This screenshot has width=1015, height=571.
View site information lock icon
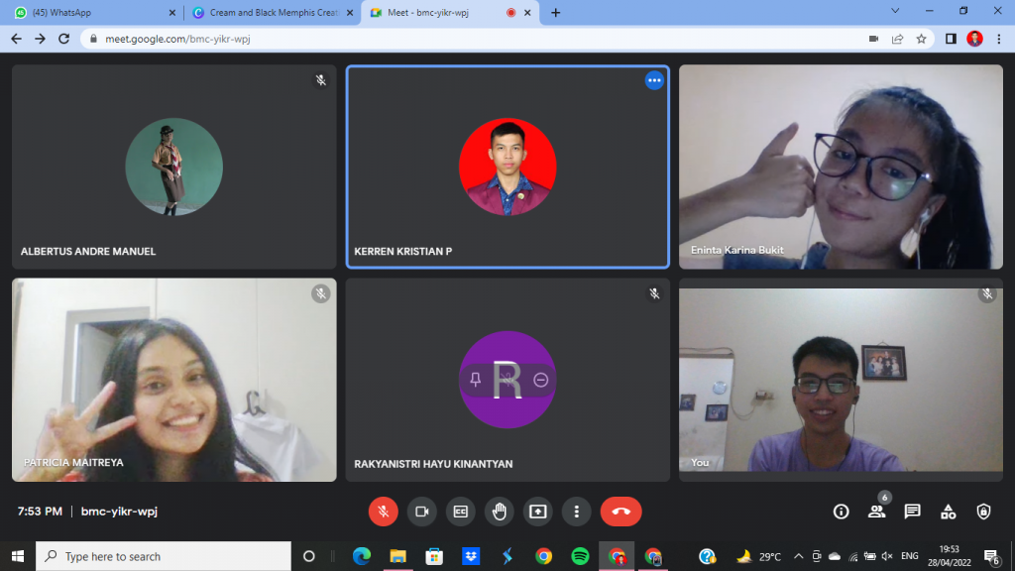coord(93,39)
